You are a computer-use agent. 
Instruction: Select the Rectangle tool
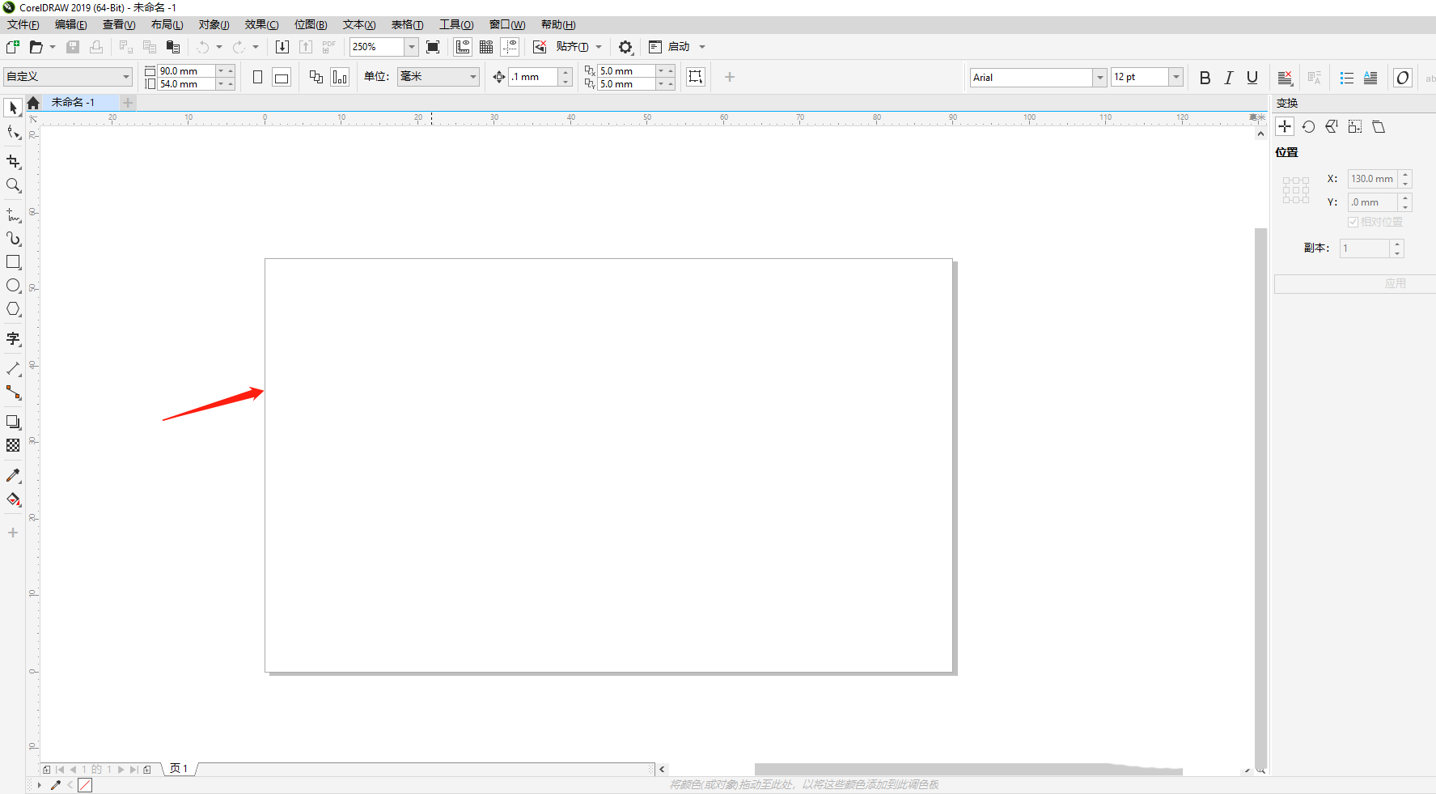(13, 261)
